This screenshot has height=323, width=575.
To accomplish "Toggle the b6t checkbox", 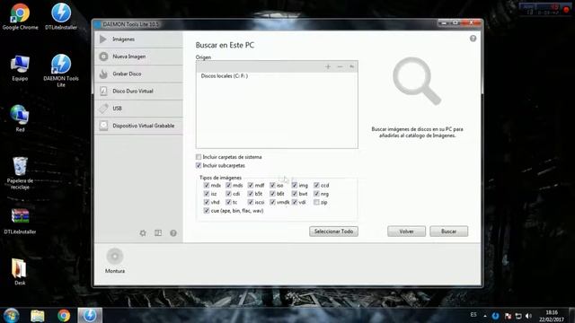I will (272, 194).
